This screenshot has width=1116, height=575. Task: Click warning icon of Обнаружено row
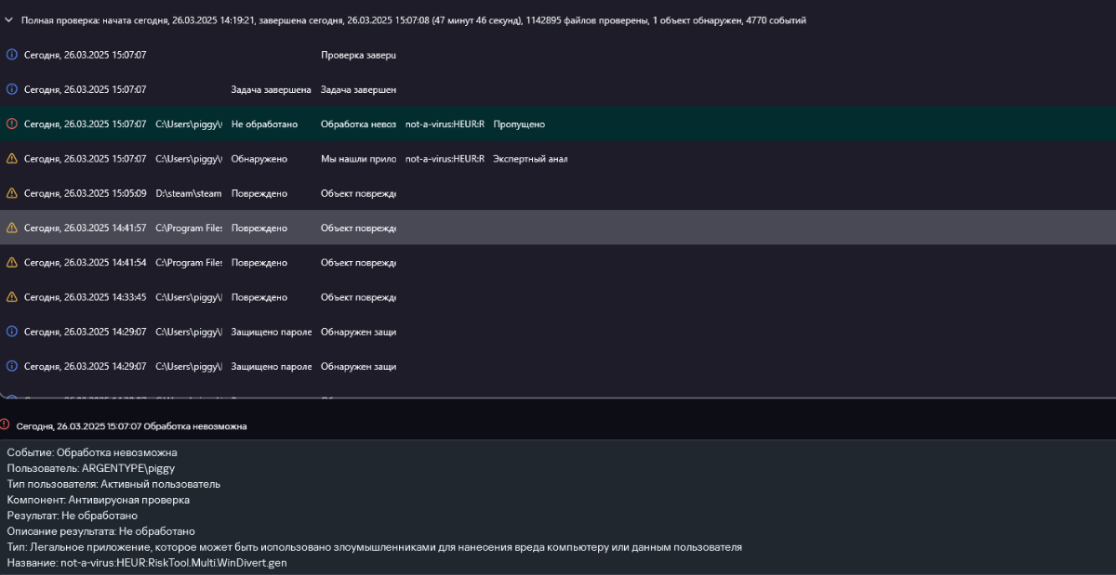pos(12,159)
